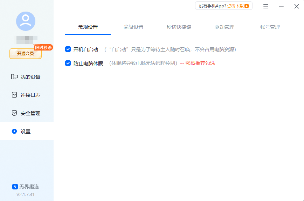This screenshot has width=304, height=201.
Task: Click the 开通会员 button
Action: click(26, 54)
